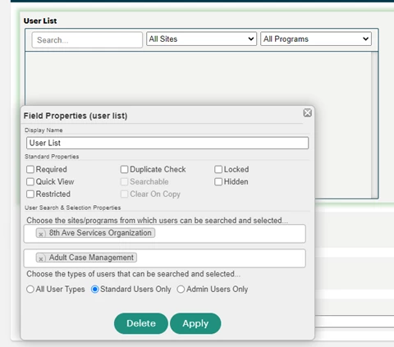This screenshot has height=347, width=394.
Task: Toggle the Quick View checkbox
Action: (x=30, y=182)
